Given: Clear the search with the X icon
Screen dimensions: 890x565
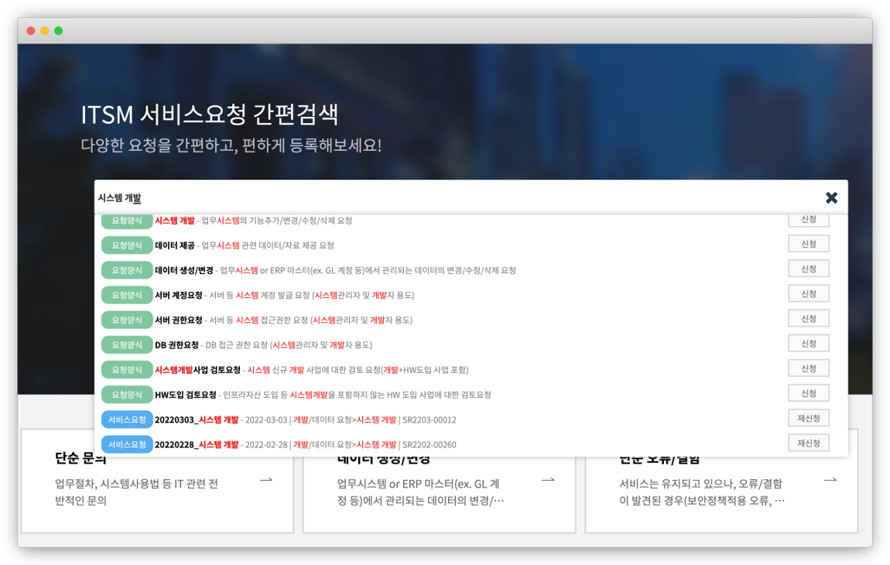Looking at the screenshot, I should tap(831, 197).
